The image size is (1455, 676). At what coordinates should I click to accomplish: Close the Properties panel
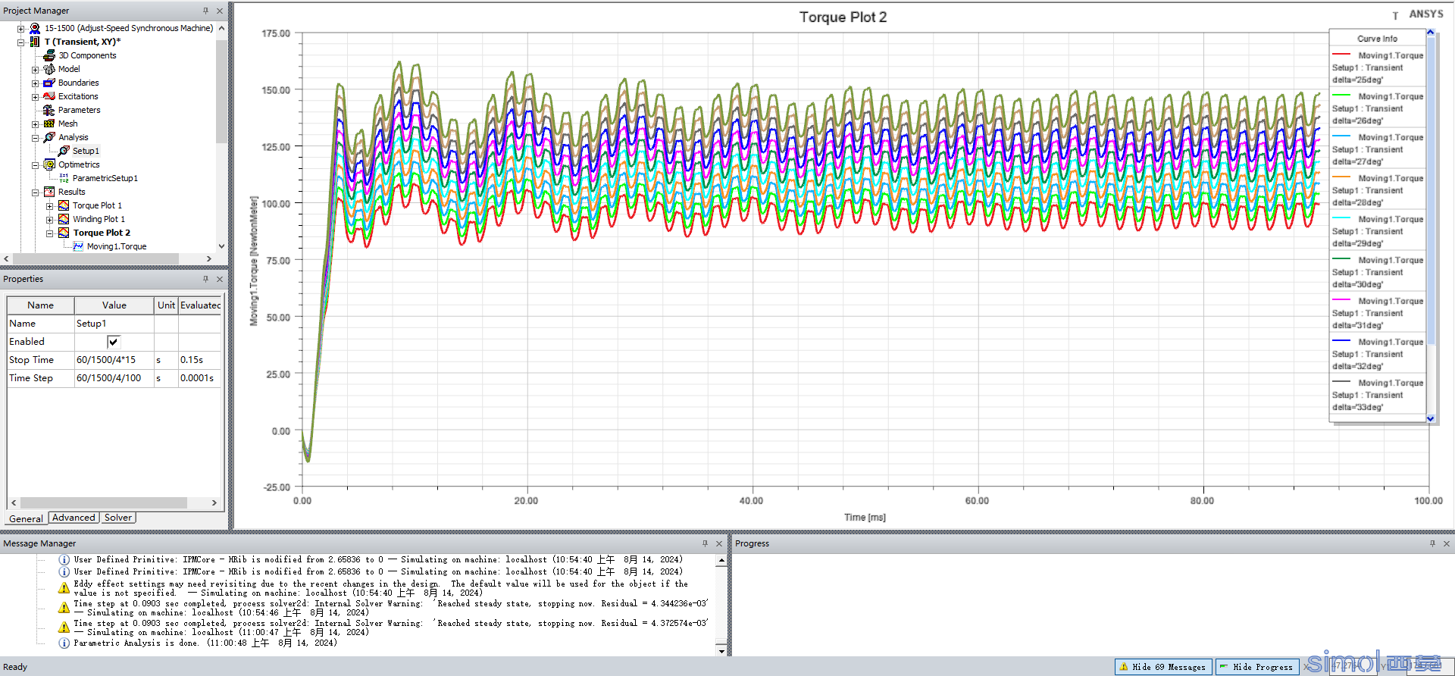pos(220,279)
